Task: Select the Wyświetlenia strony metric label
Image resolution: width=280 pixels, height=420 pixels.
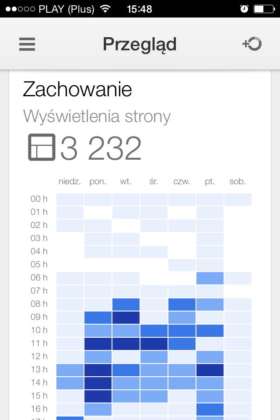Action: tap(97, 116)
